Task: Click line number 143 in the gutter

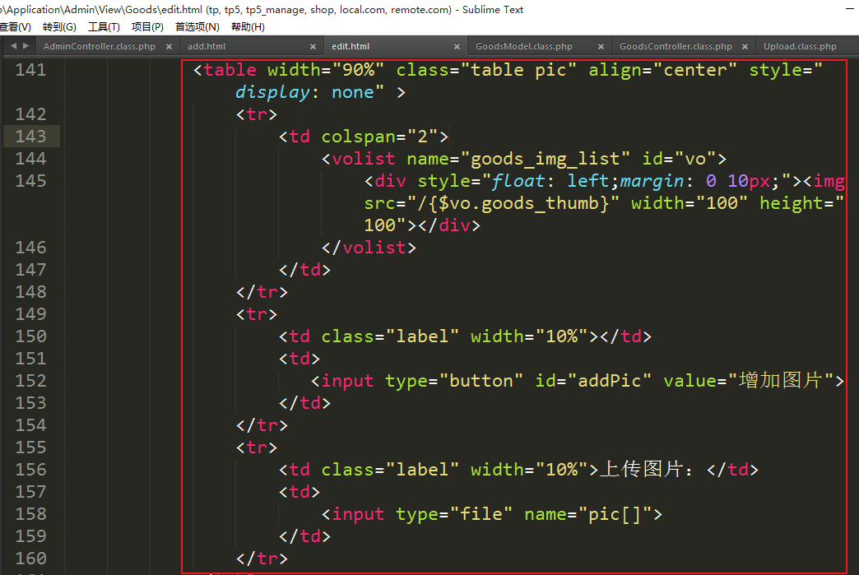Action: click(x=30, y=136)
